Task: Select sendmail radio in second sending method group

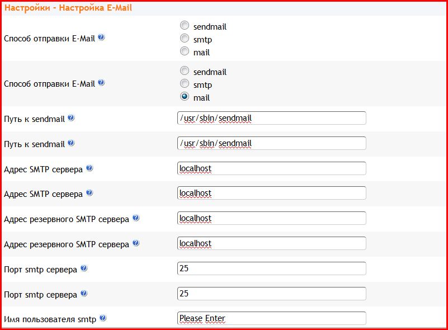Action: tap(185, 70)
